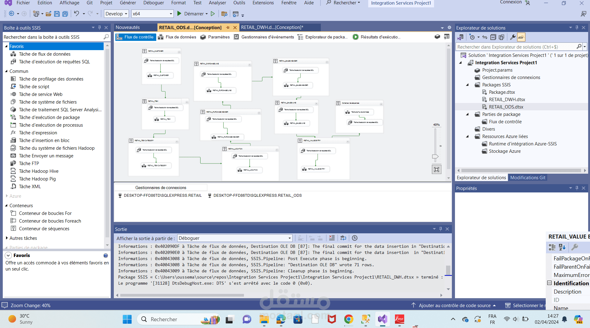Click the wrench Properties icon in Solution Explorer
The image size is (590, 328).
point(513,37)
